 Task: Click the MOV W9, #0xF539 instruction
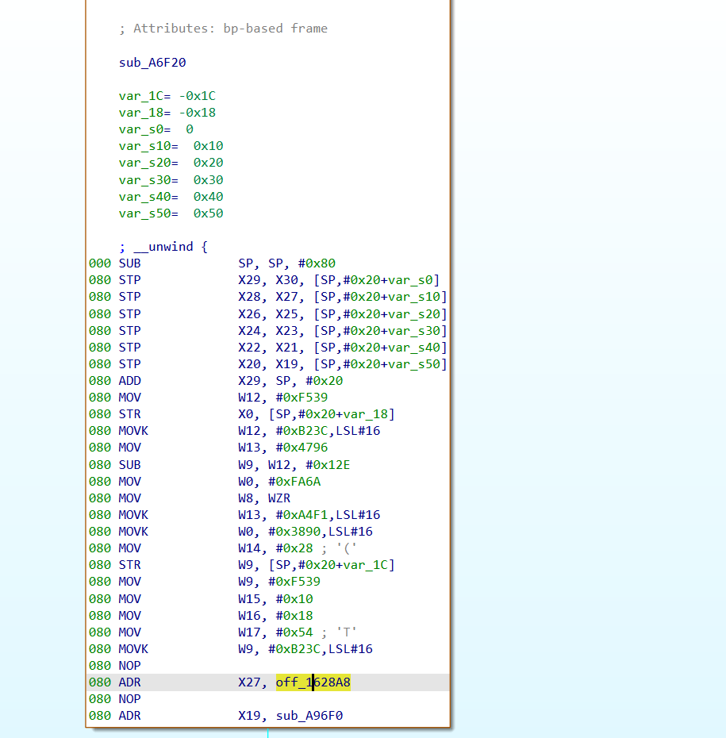pyautogui.click(x=219, y=581)
